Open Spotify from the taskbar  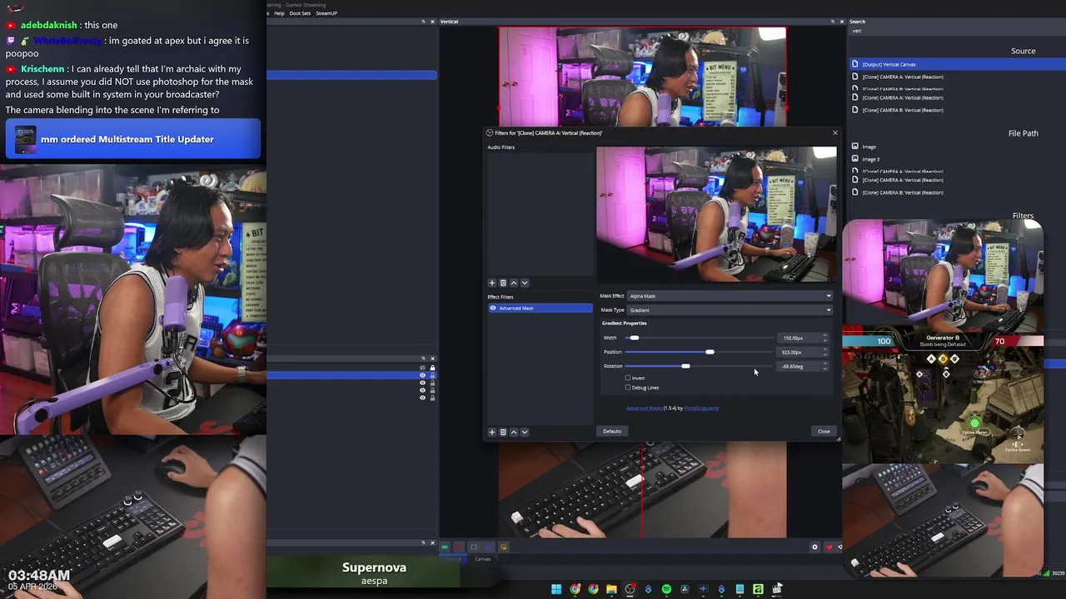click(x=666, y=589)
